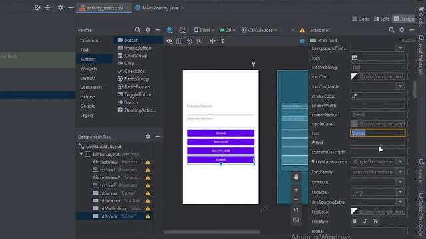Open Component Tree settings gear
Image resolution: width=426 pixels, height=239 pixels.
click(148, 137)
